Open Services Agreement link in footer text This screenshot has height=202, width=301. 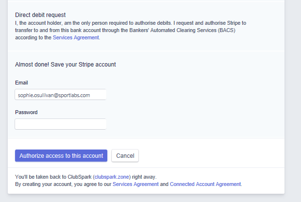coord(135,184)
